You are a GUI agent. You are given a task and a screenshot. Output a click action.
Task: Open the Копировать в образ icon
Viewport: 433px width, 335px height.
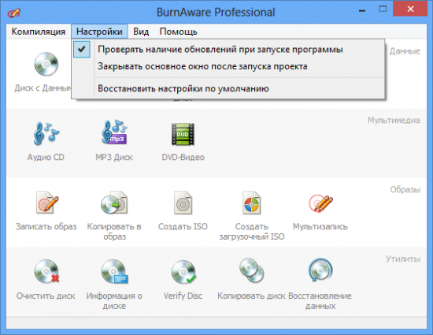point(114,203)
